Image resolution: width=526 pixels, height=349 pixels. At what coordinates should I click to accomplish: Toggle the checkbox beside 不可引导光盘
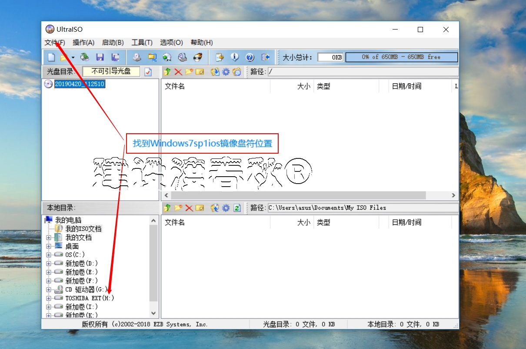tap(148, 72)
